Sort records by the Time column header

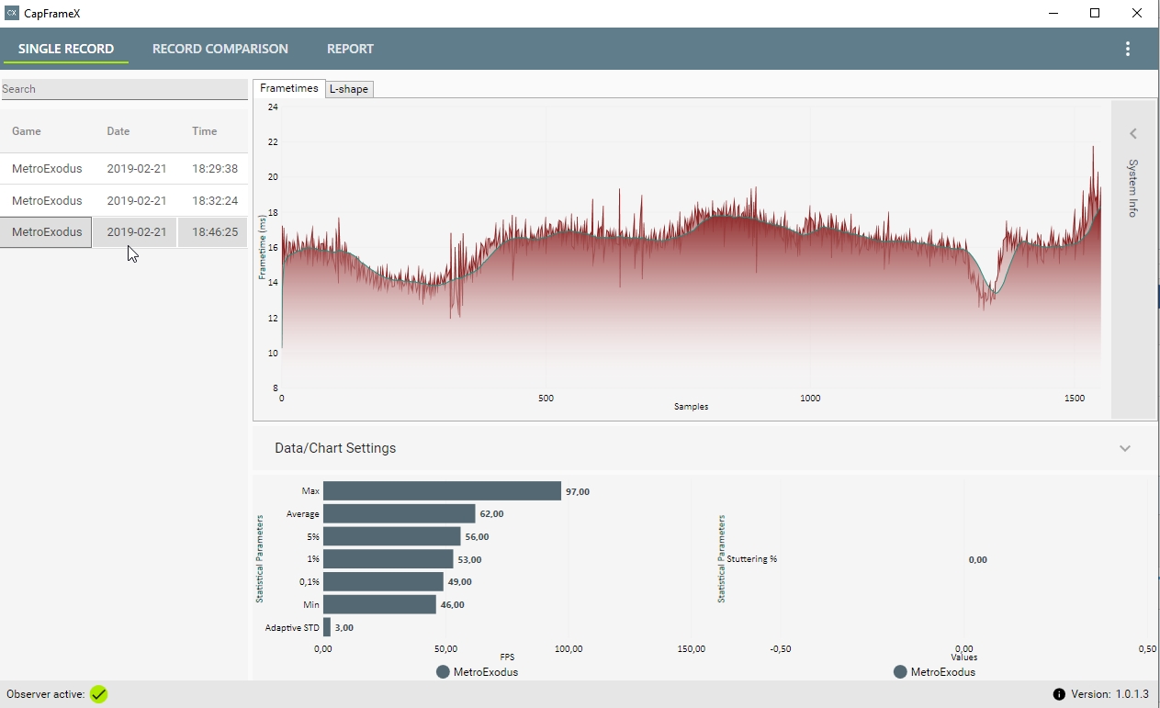click(204, 131)
